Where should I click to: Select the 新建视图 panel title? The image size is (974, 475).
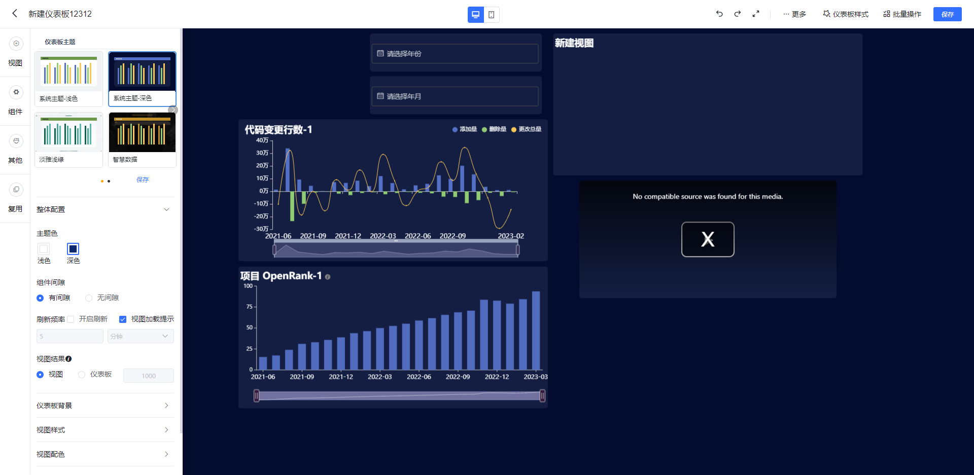click(x=574, y=43)
